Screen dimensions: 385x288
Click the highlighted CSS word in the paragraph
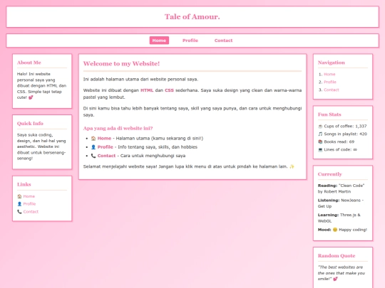pyautogui.click(x=169, y=90)
